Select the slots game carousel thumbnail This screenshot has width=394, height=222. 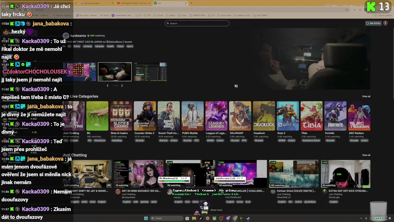(80, 72)
